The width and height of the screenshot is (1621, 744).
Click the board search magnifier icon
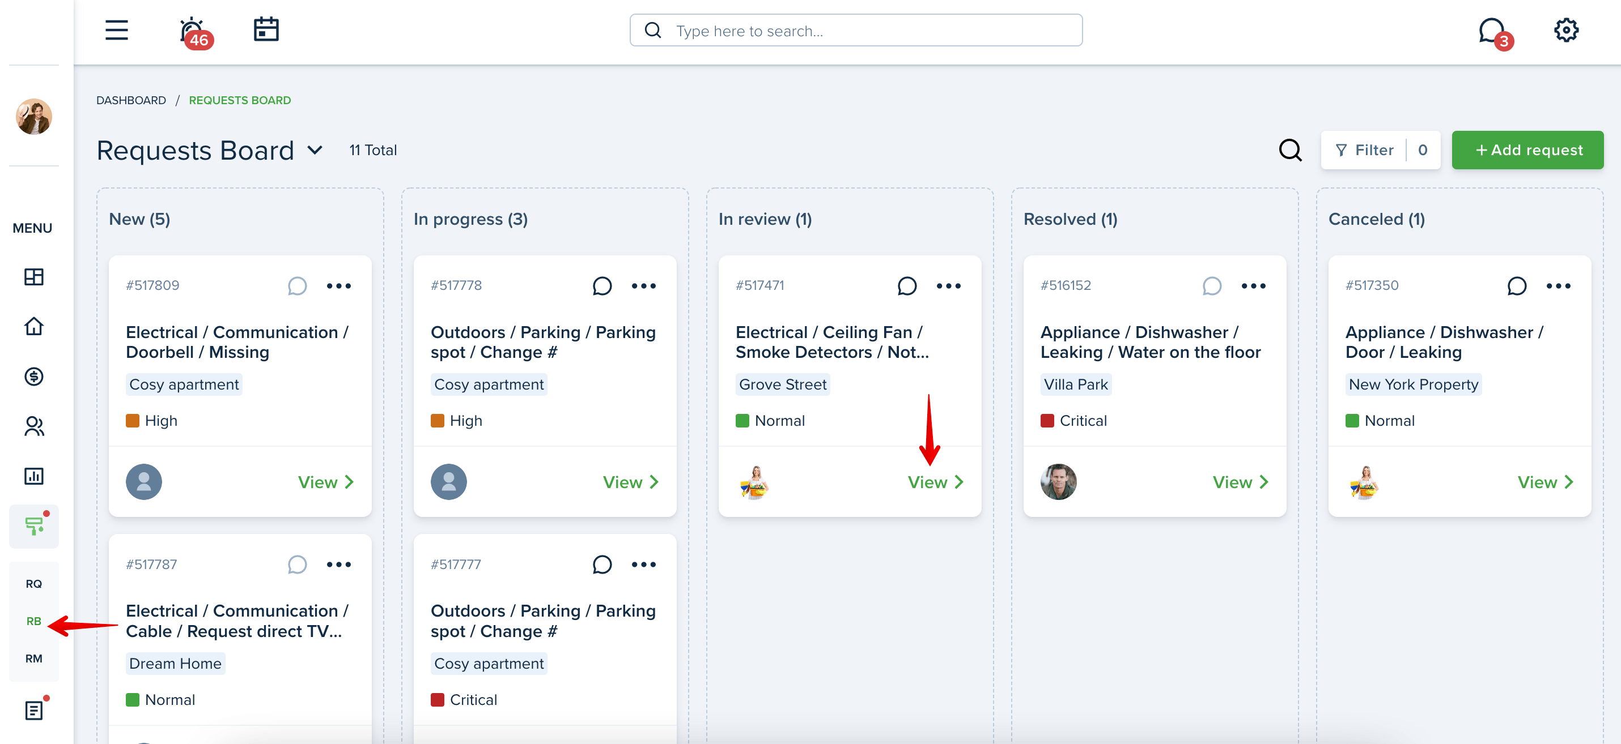(x=1290, y=150)
